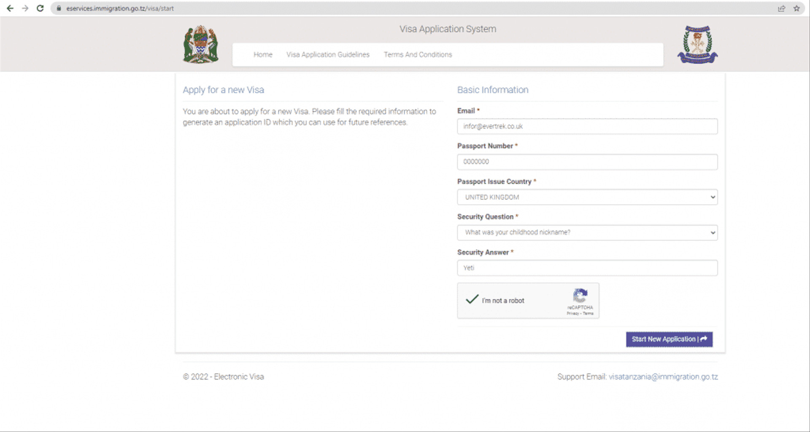Click the © 2022 - Electronic Visa text
Image resolution: width=810 pixels, height=432 pixels.
point(223,377)
